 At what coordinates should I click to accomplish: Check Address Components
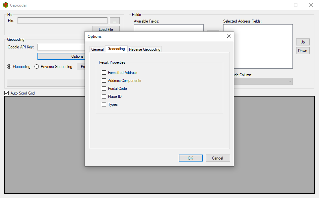[104, 80]
